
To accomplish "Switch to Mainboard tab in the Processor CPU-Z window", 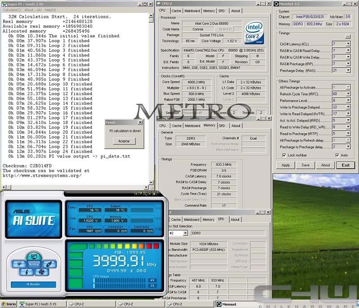I will (x=193, y=11).
